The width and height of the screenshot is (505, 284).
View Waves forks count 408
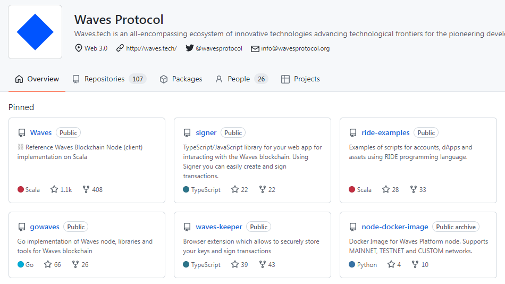click(x=92, y=189)
